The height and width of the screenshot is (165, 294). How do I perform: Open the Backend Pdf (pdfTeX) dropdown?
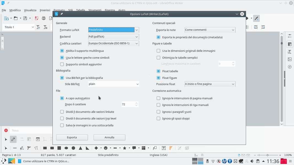click(x=114, y=37)
